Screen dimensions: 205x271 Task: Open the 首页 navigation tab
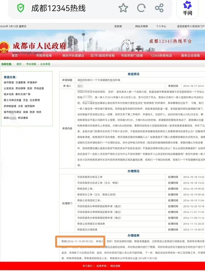(14, 55)
